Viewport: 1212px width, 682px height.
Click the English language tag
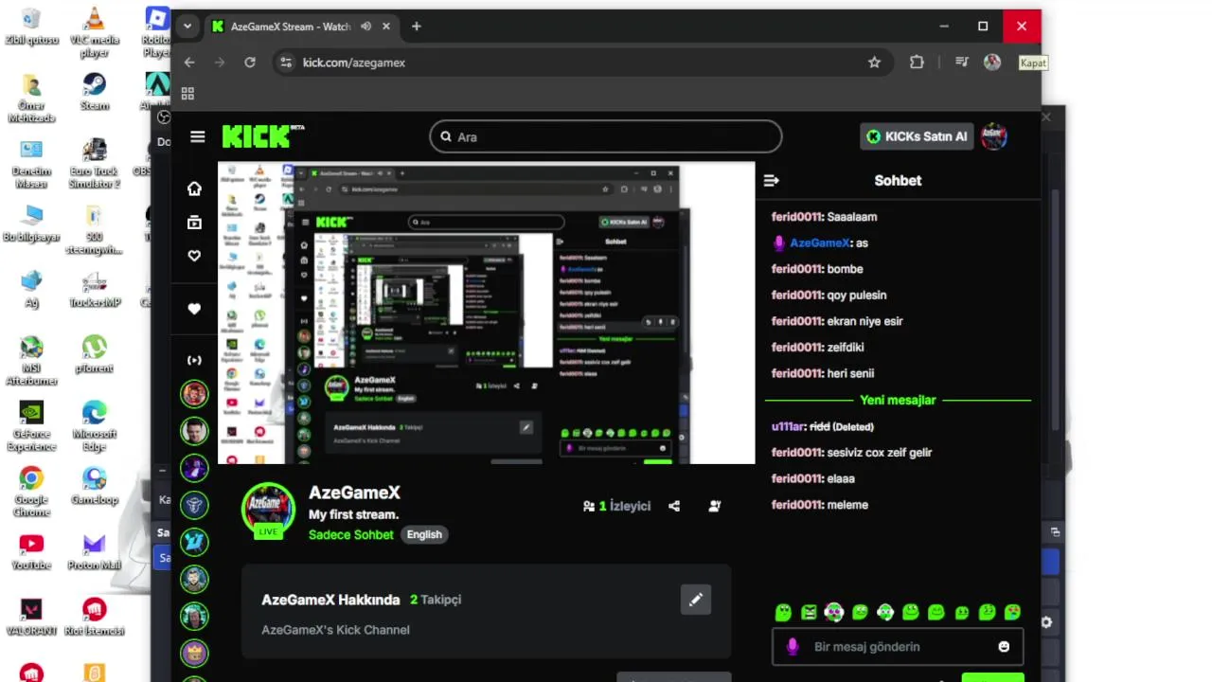tap(424, 534)
